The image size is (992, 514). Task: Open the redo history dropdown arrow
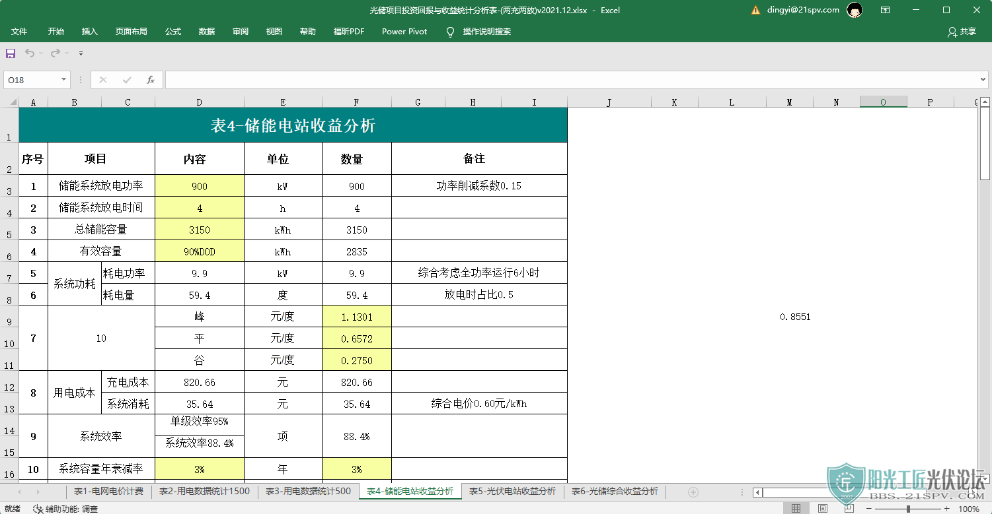[x=67, y=53]
